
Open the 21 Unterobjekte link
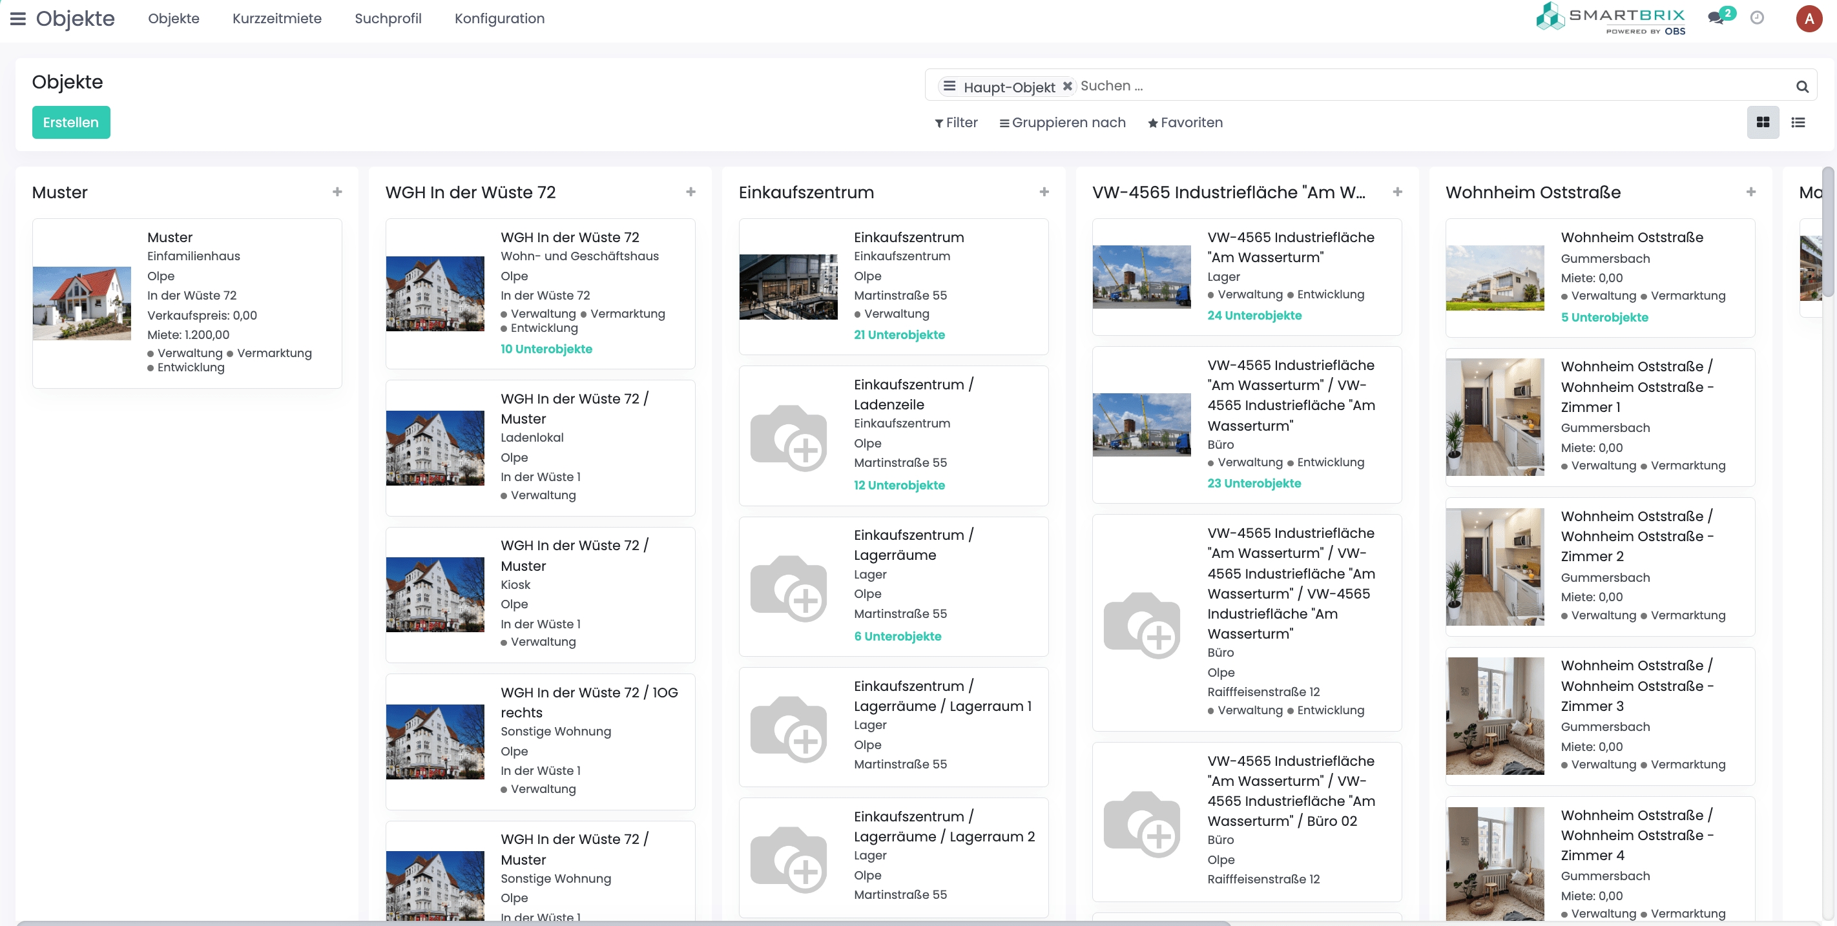click(x=898, y=334)
